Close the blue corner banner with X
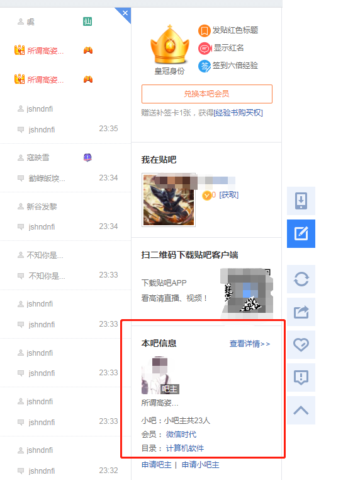The width and height of the screenshot is (348, 480). click(125, 13)
